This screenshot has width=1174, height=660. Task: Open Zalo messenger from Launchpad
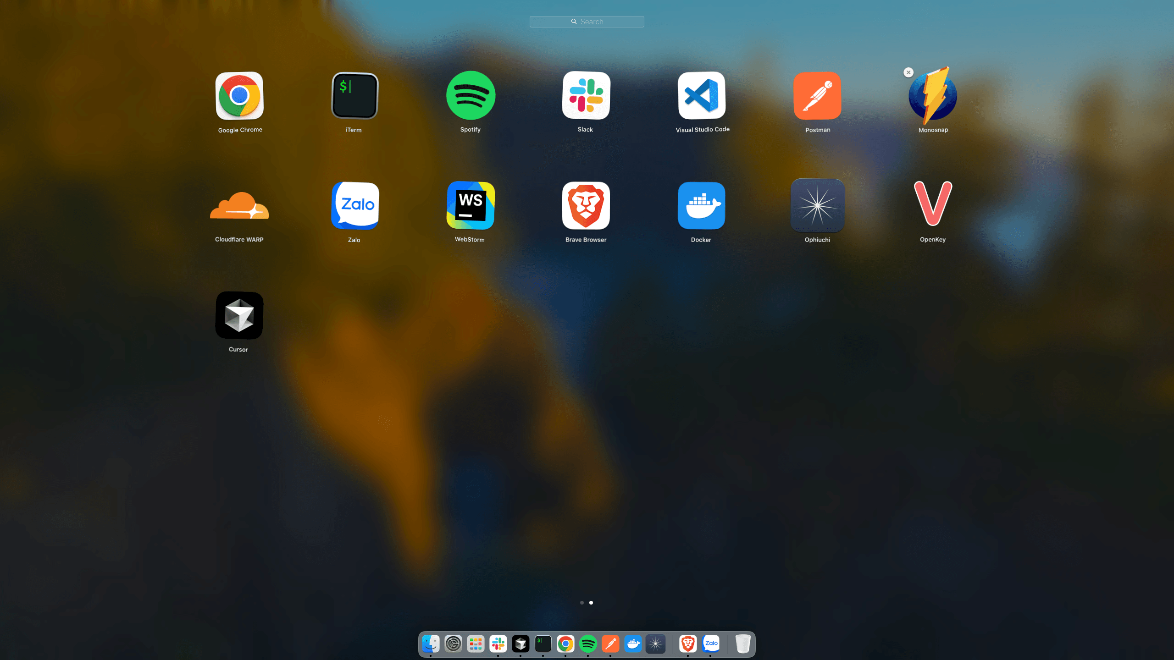(354, 206)
